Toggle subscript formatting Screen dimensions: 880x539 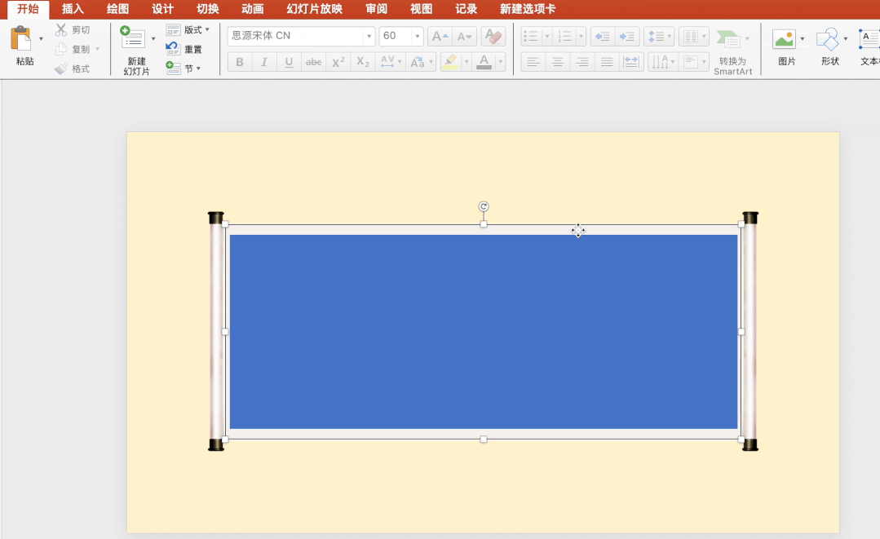tap(363, 62)
